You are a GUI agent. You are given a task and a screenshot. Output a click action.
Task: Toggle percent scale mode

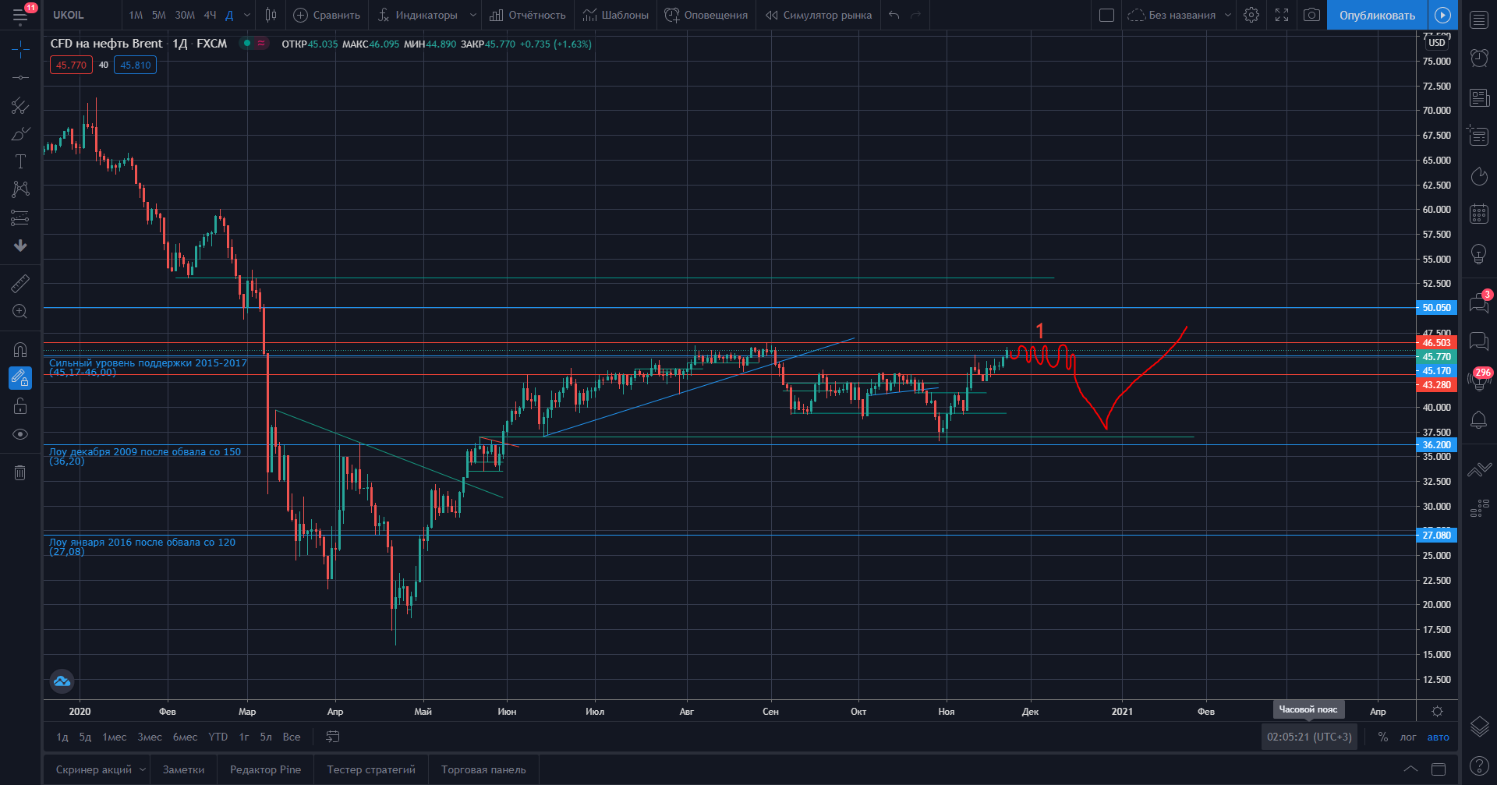click(1382, 737)
